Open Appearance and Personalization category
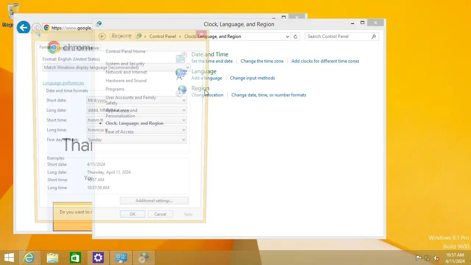Image resolution: width=471 pixels, height=265 pixels. pyautogui.click(x=121, y=113)
